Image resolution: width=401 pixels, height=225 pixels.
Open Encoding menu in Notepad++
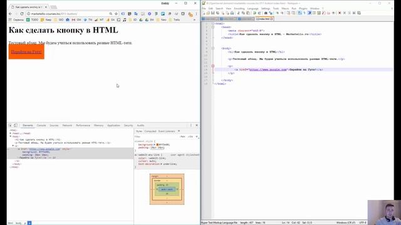coord(239,8)
